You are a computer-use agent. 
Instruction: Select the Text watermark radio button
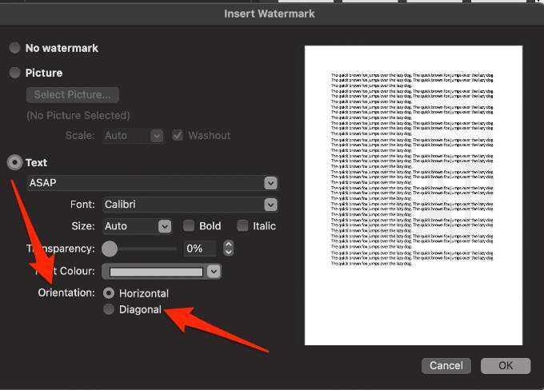click(14, 162)
